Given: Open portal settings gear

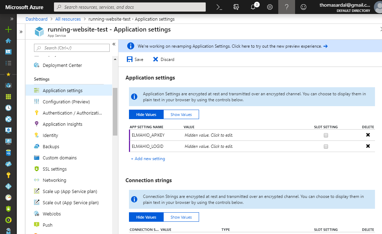Looking at the screenshot, I should click(x=270, y=7).
